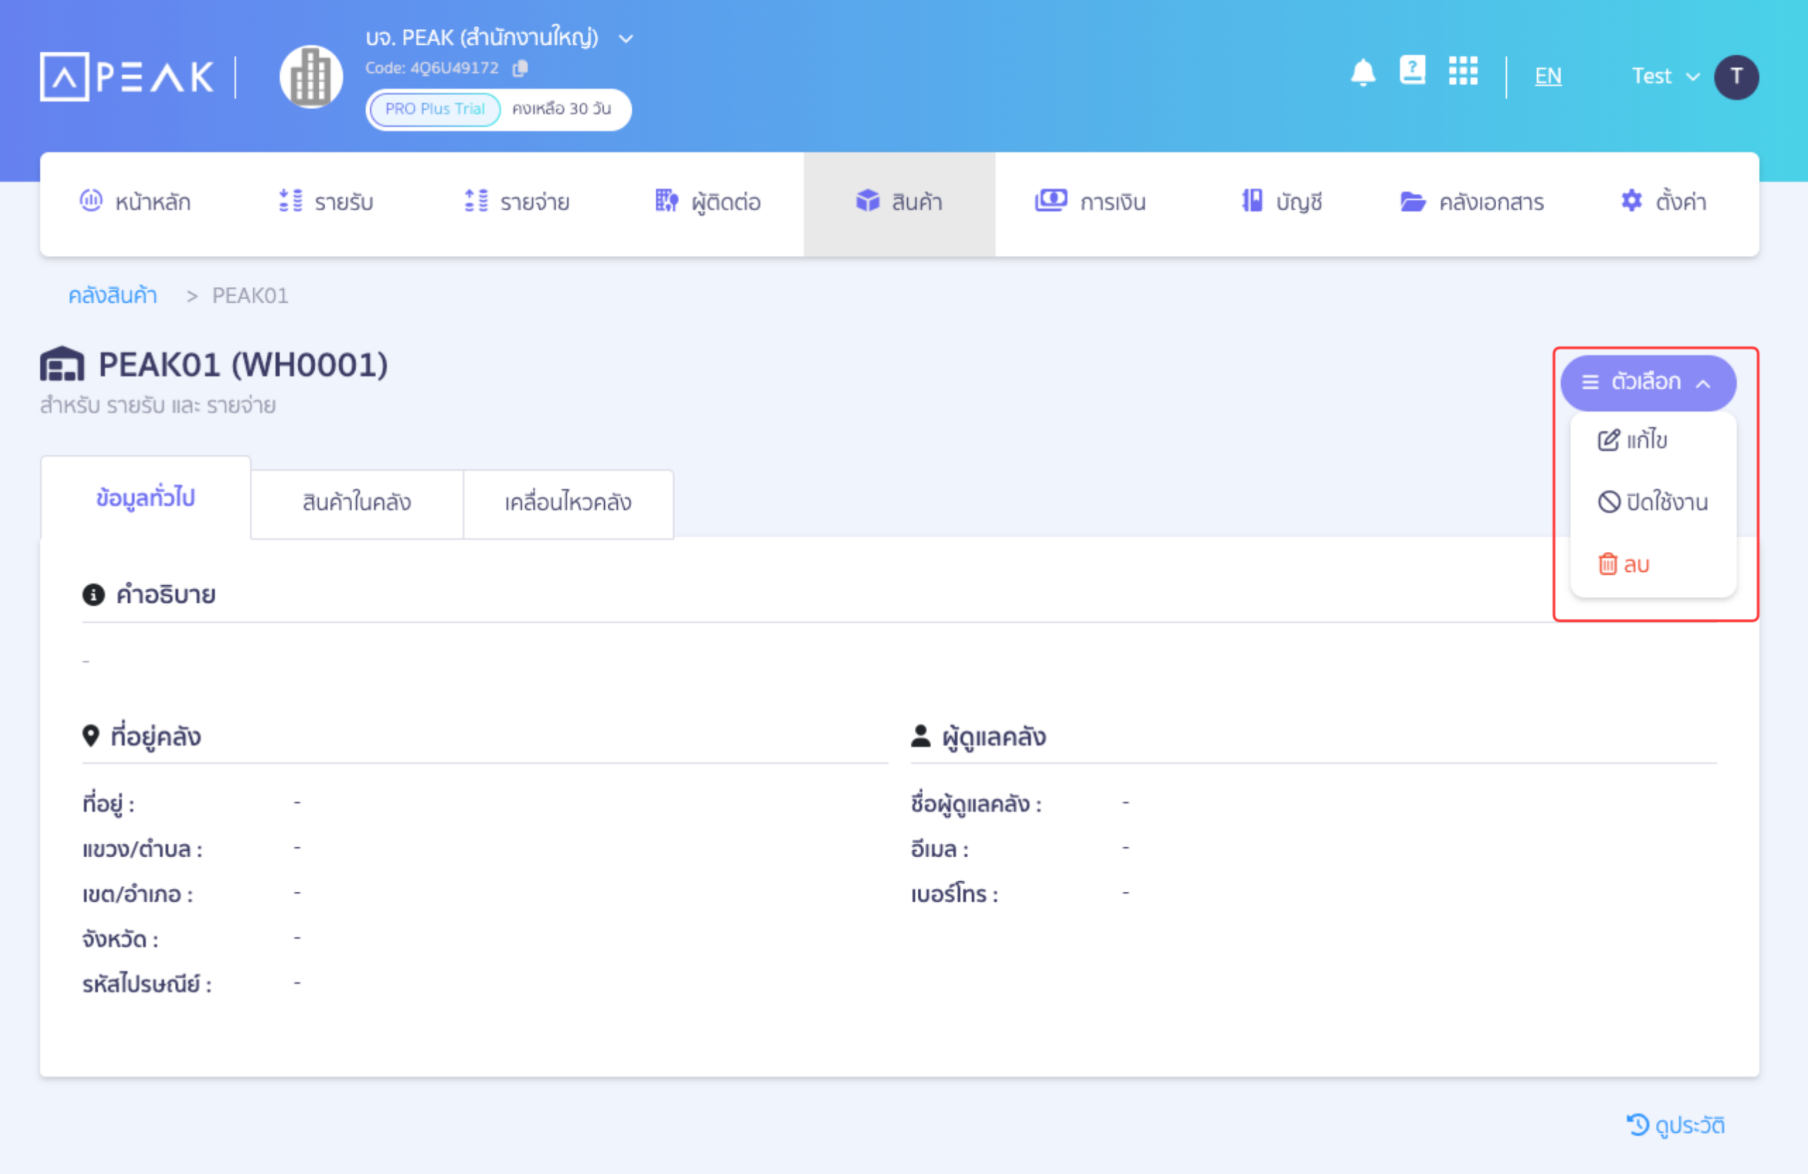The width and height of the screenshot is (1808, 1174).
Task: Click the warehouse icon beside PEAK01
Action: 61,364
